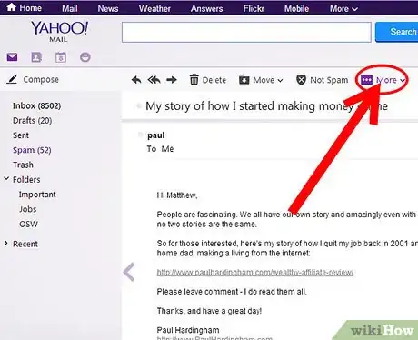Open Flickr in top navigation
The height and width of the screenshot is (340, 418).
pos(254,8)
